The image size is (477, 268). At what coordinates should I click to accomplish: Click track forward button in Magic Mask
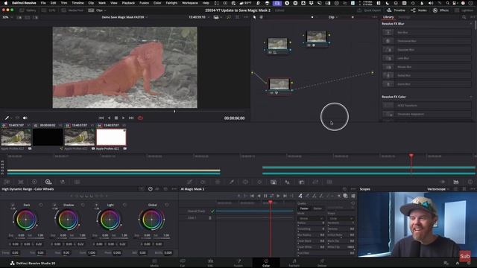pyautogui.click(x=278, y=196)
